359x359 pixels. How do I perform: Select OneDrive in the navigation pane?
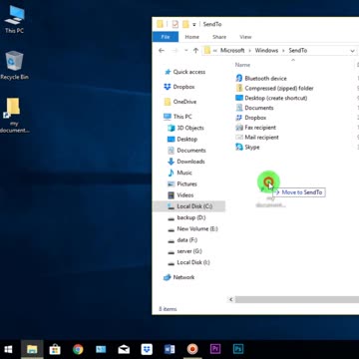click(x=180, y=102)
